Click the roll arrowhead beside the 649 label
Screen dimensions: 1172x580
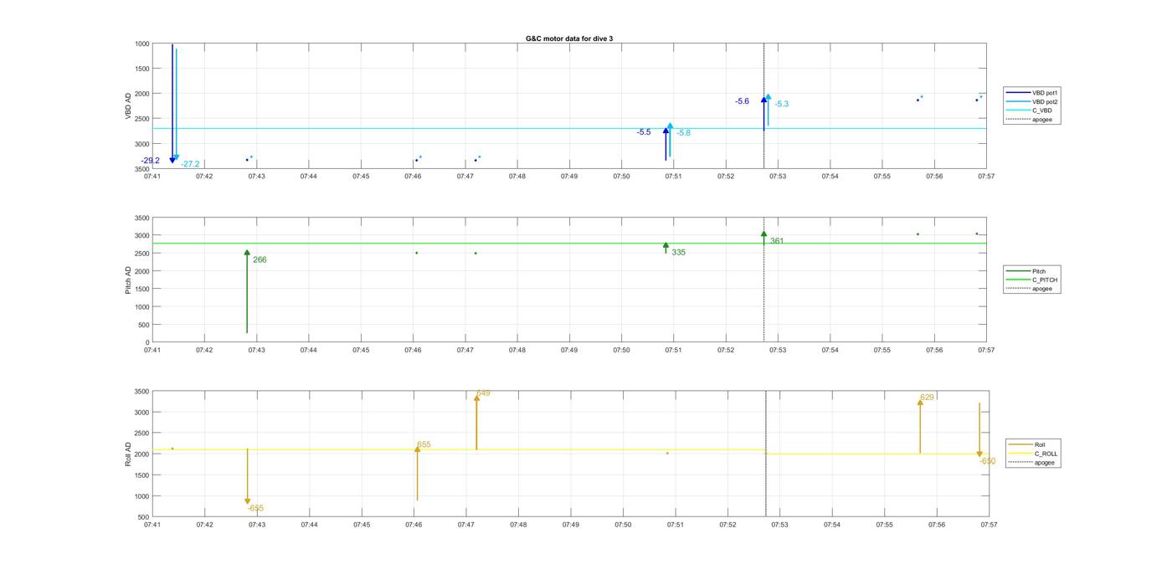tap(476, 398)
